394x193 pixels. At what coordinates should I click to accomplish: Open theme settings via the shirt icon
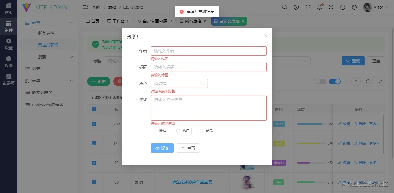coord(308,7)
